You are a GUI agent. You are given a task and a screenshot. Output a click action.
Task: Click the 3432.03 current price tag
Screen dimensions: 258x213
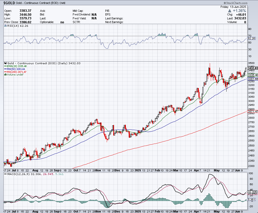[252, 68]
